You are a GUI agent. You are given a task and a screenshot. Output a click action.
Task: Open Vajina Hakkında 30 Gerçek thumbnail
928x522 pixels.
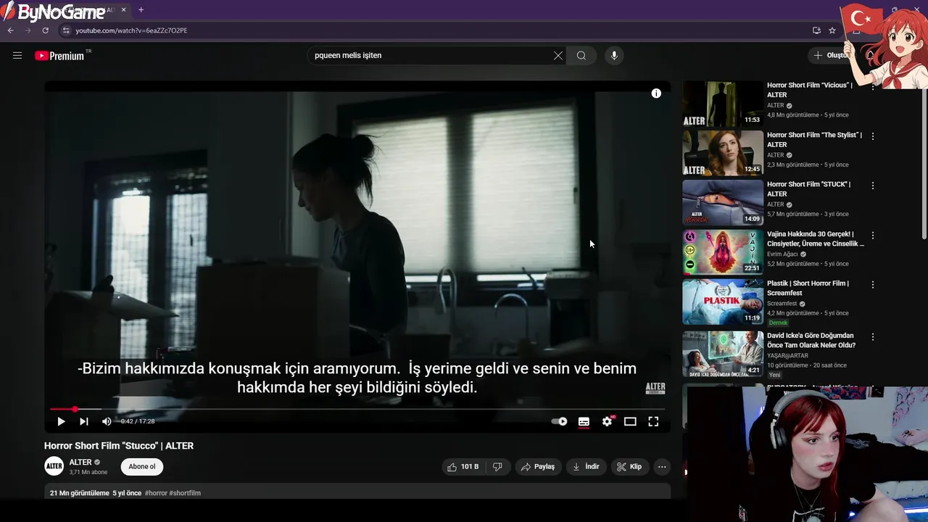723,252
